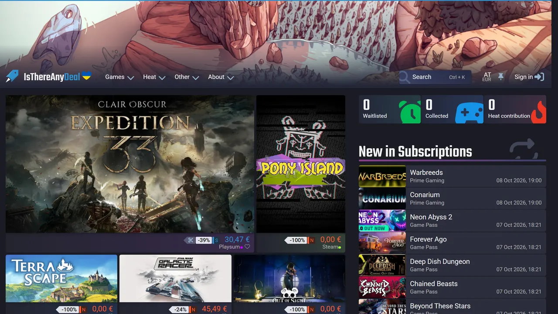Click the Search field
The image size is (558, 314).
coord(435,77)
